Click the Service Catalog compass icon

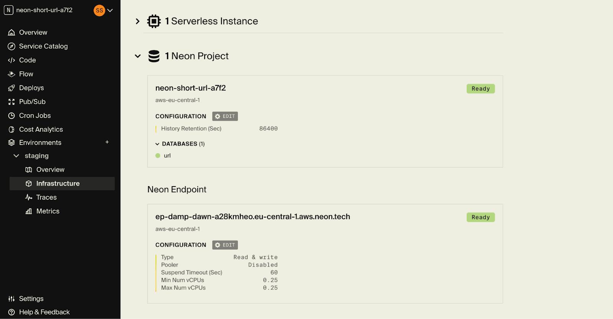(11, 46)
